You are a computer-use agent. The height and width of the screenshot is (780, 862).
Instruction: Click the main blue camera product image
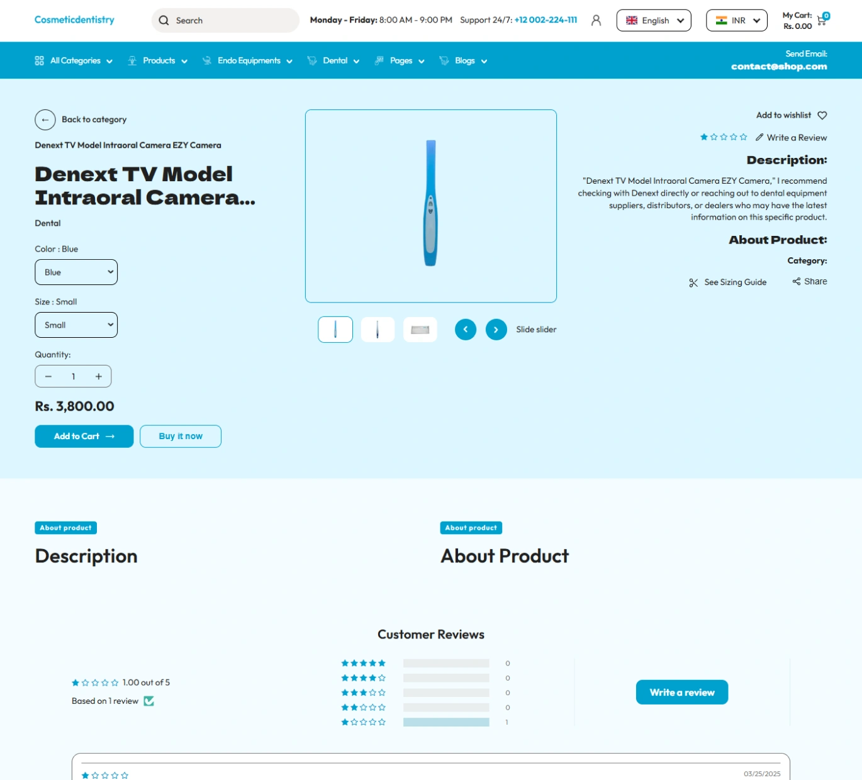click(431, 206)
